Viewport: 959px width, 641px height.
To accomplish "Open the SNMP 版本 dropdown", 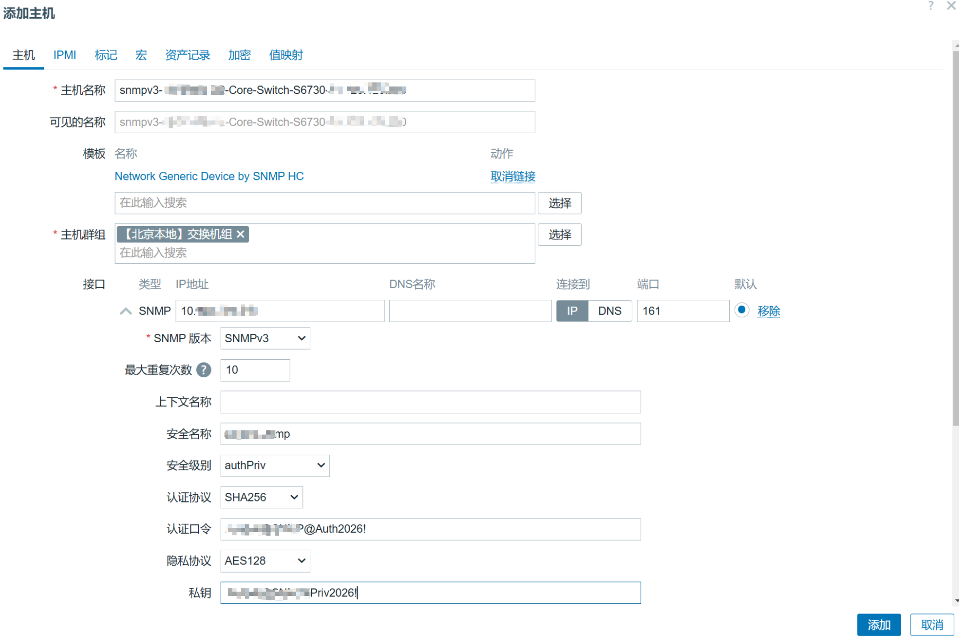I will point(265,339).
